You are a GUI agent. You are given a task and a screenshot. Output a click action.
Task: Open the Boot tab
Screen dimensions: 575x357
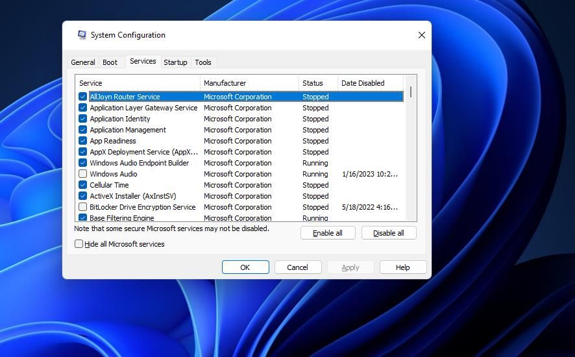click(110, 62)
